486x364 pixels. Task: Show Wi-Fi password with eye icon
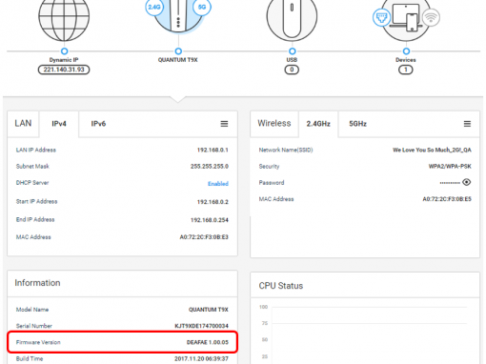click(466, 182)
